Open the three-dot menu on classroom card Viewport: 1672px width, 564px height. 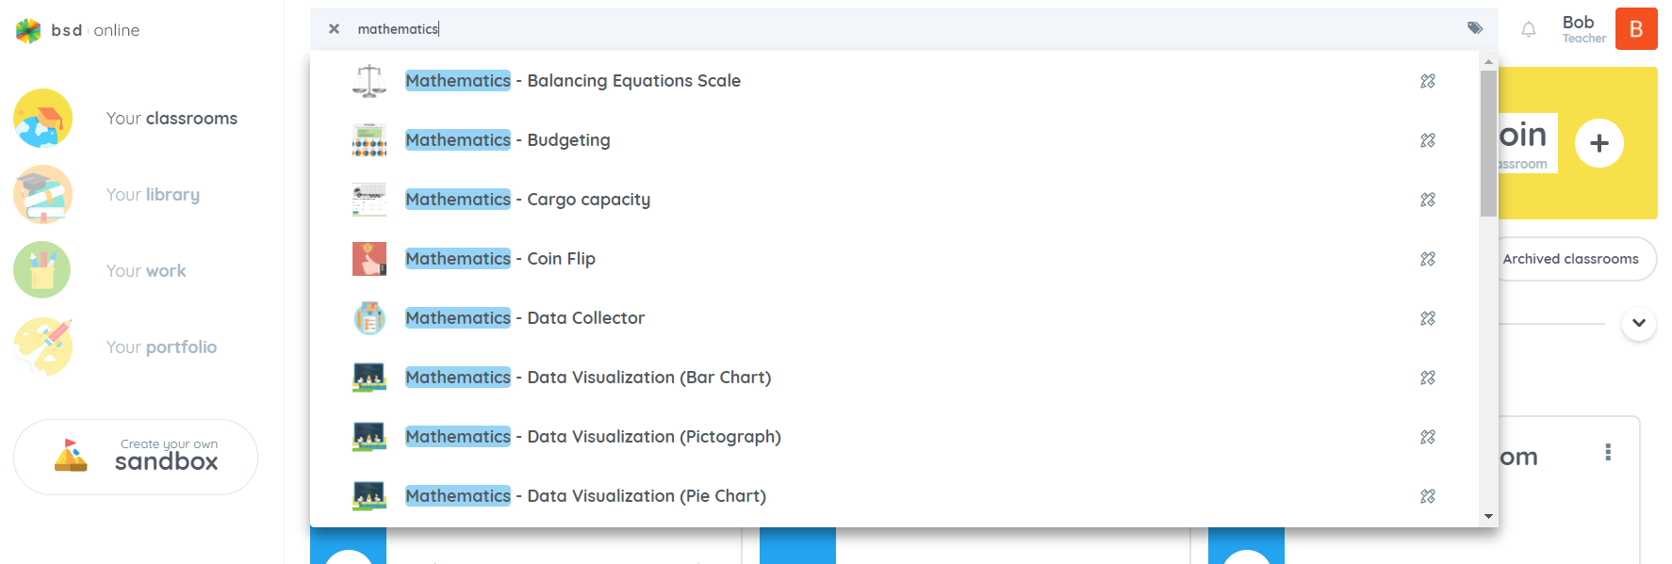(1608, 452)
